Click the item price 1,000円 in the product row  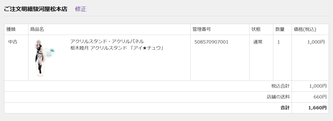point(316,42)
